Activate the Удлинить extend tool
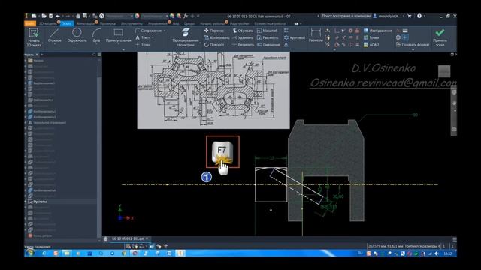The width and height of the screenshot is (481, 270). pos(243,37)
